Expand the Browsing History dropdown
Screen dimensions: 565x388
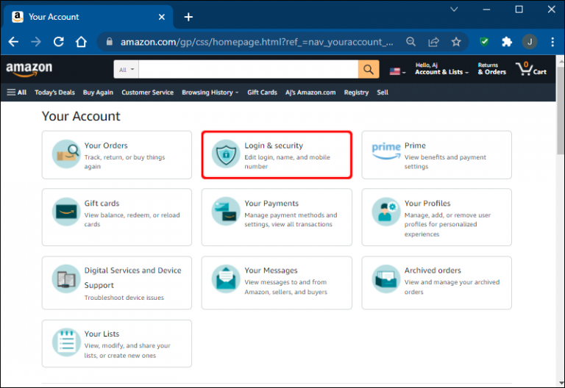point(210,93)
